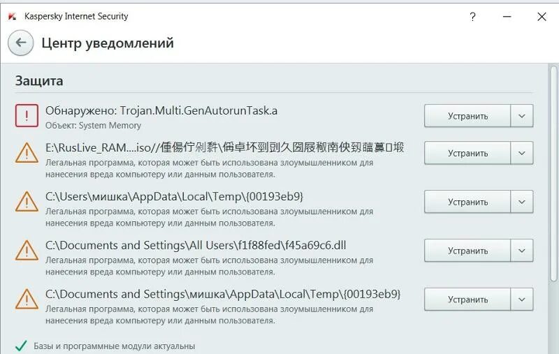
Task: Select path C:\Users\мишка\AppData\Local\Temp\{00193eb9}
Action: click(x=174, y=197)
